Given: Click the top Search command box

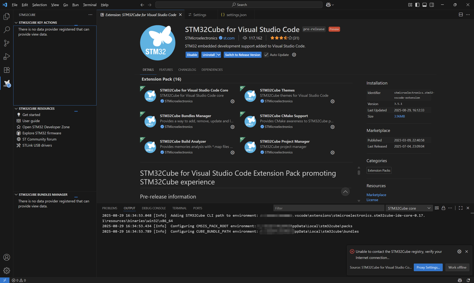Looking at the screenshot, I should pyautogui.click(x=239, y=5).
